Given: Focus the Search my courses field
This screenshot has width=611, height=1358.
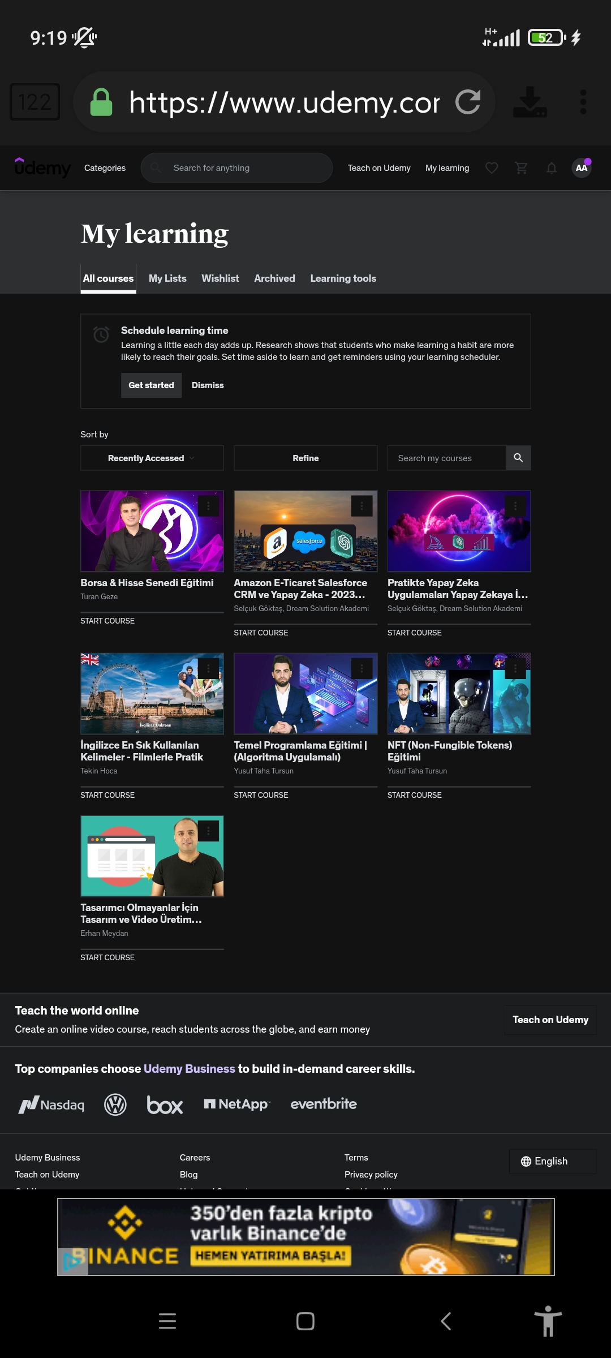Looking at the screenshot, I should tap(446, 458).
